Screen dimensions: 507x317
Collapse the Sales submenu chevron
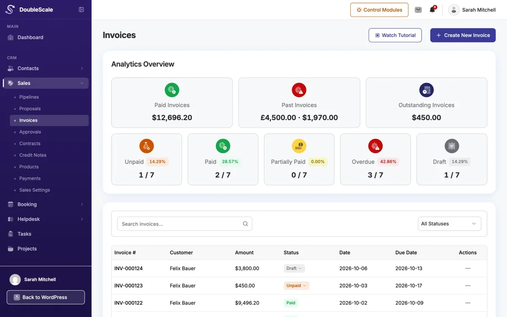click(x=82, y=83)
